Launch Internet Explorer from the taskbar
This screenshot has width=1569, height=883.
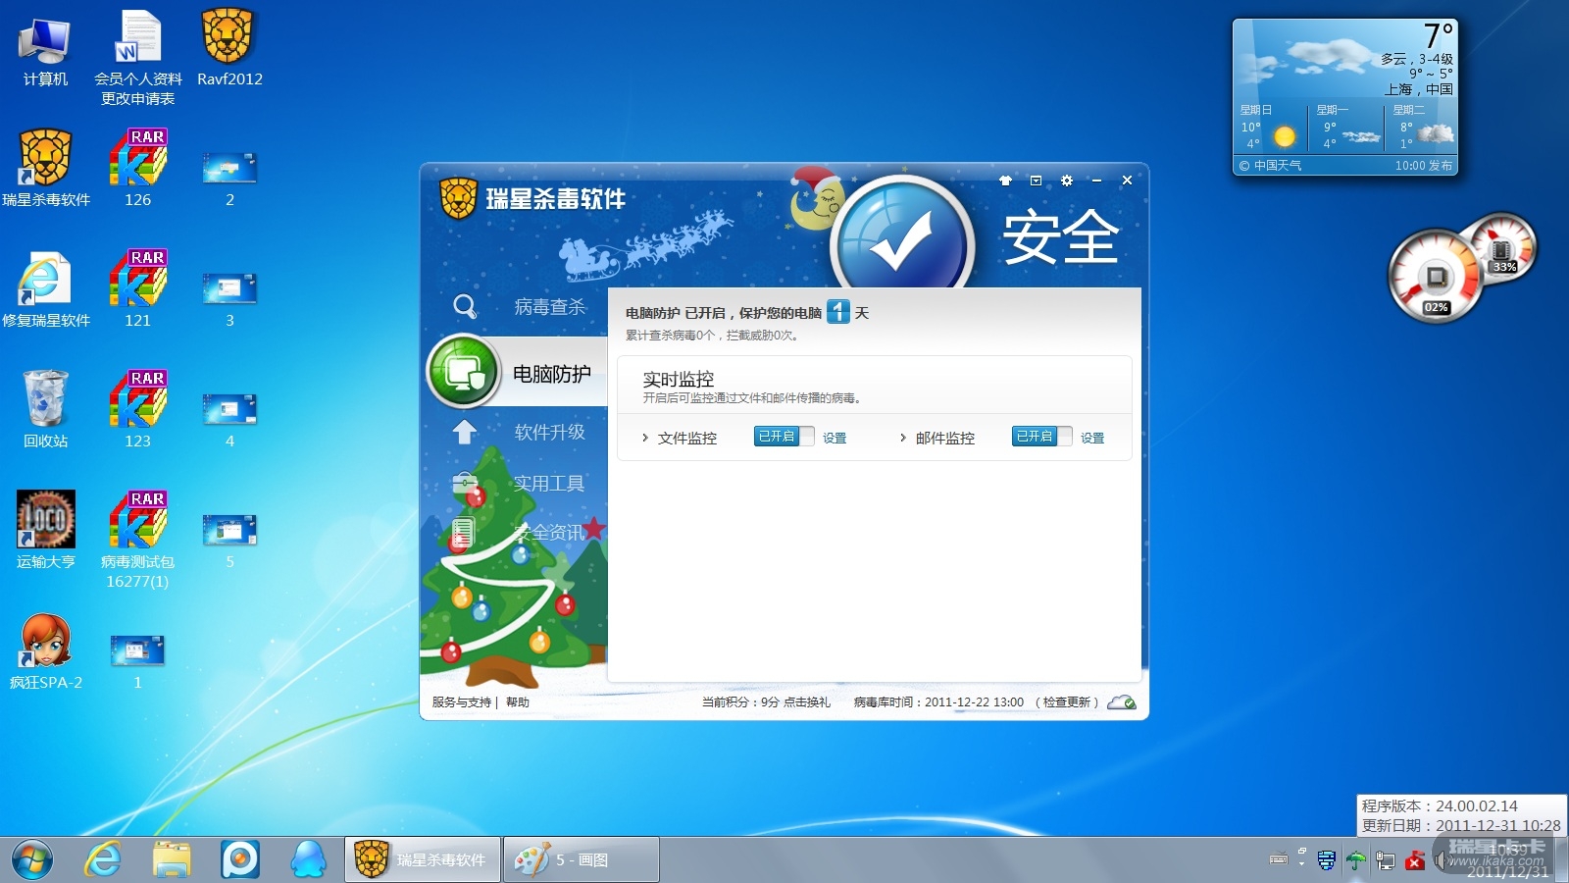(103, 860)
